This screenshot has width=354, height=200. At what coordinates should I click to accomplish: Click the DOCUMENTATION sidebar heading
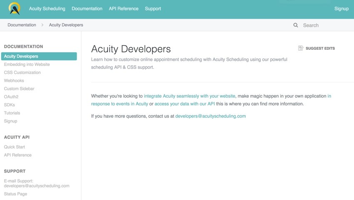[23, 46]
